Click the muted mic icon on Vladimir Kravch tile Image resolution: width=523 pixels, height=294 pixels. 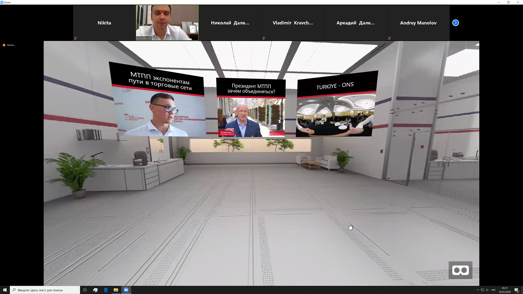point(264,38)
